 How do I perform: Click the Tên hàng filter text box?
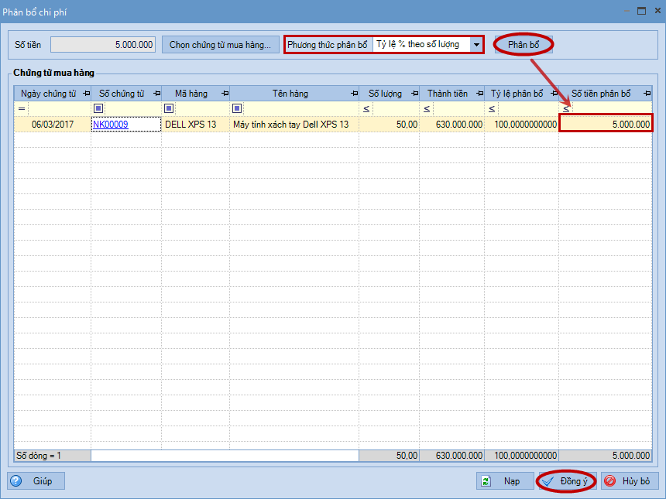300,108
